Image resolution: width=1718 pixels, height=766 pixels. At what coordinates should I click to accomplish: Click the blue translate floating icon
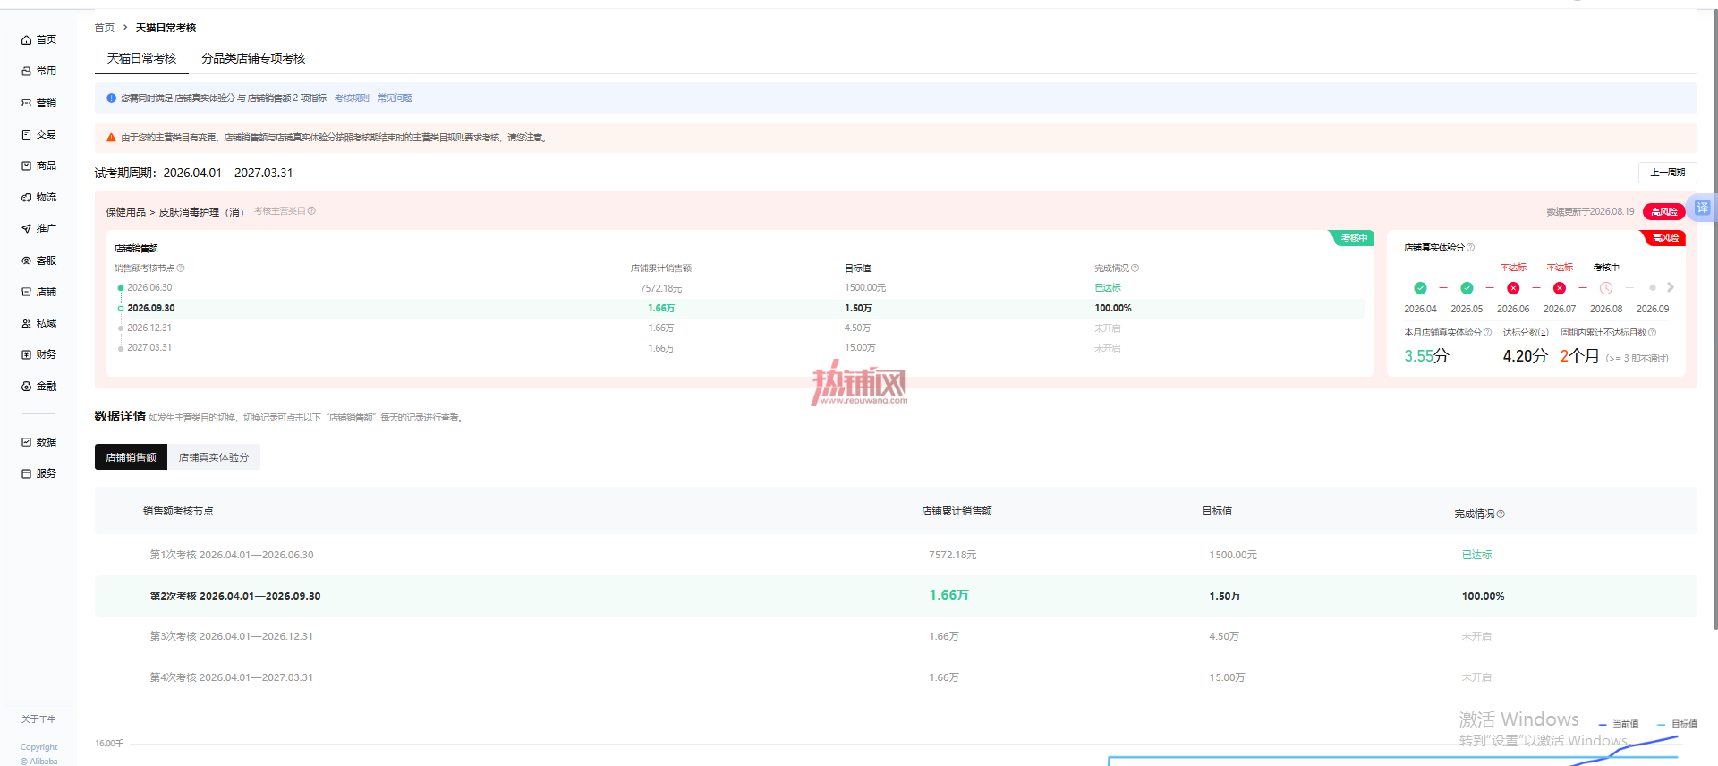click(1702, 208)
